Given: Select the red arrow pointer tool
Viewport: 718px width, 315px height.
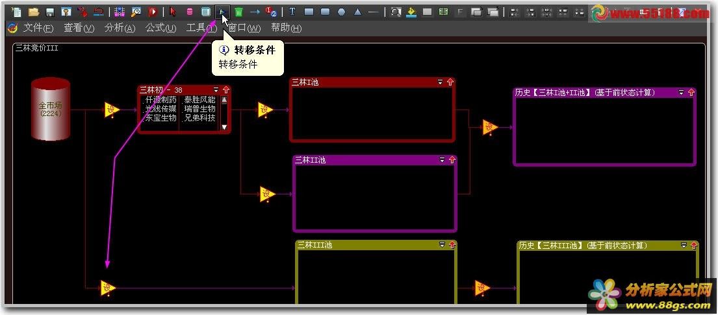Looking at the screenshot, I should 173,12.
